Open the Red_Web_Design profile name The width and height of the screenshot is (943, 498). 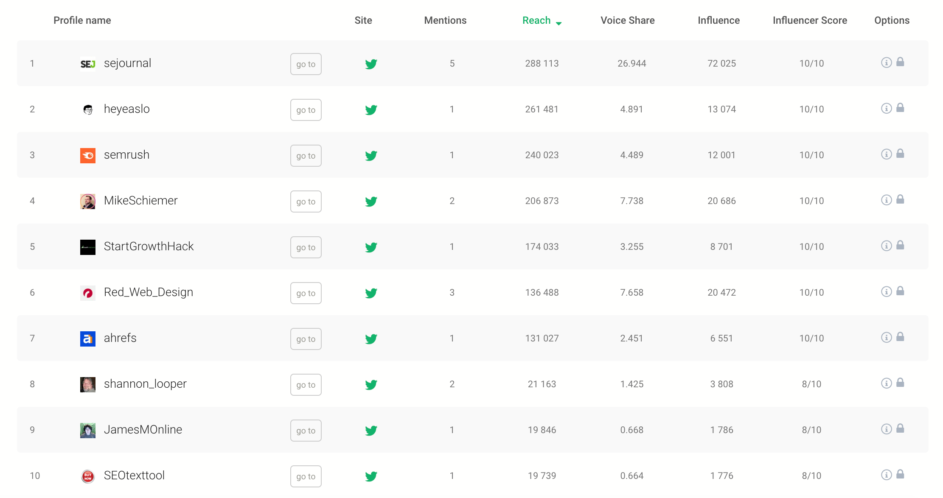[x=149, y=292]
